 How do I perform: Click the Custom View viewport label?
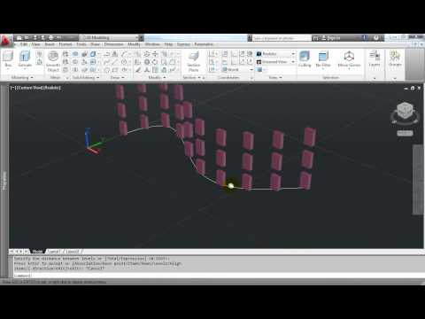click(35, 88)
